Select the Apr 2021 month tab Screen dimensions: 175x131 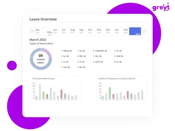tap(37, 31)
